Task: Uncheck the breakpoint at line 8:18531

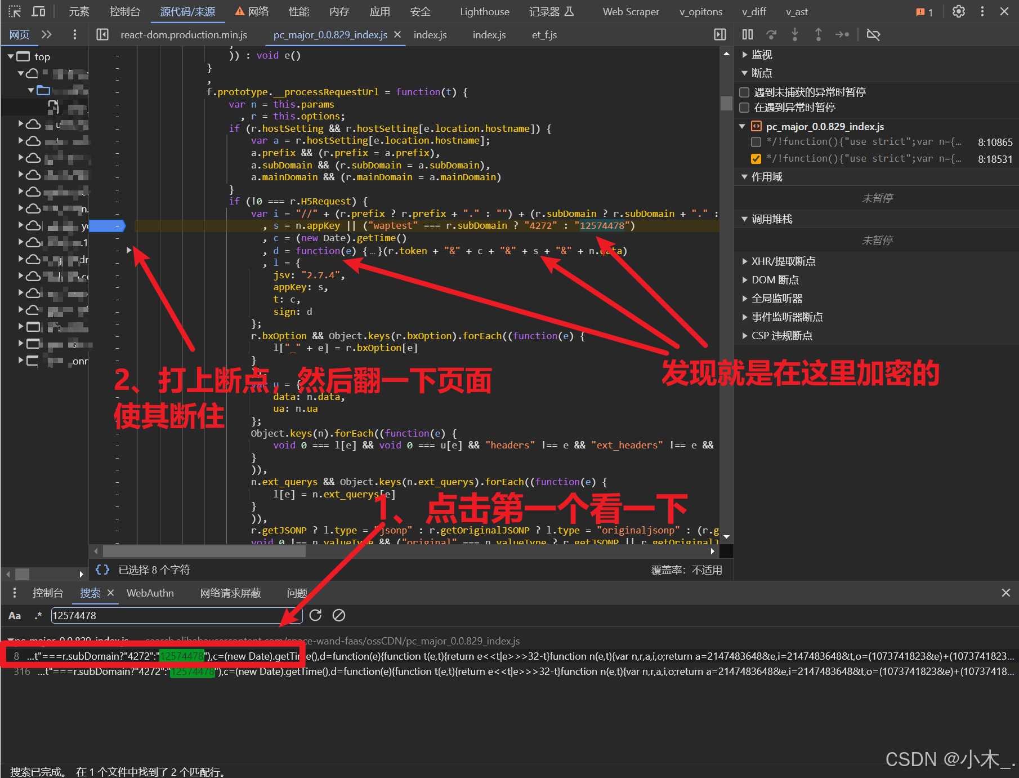Action: (x=756, y=158)
